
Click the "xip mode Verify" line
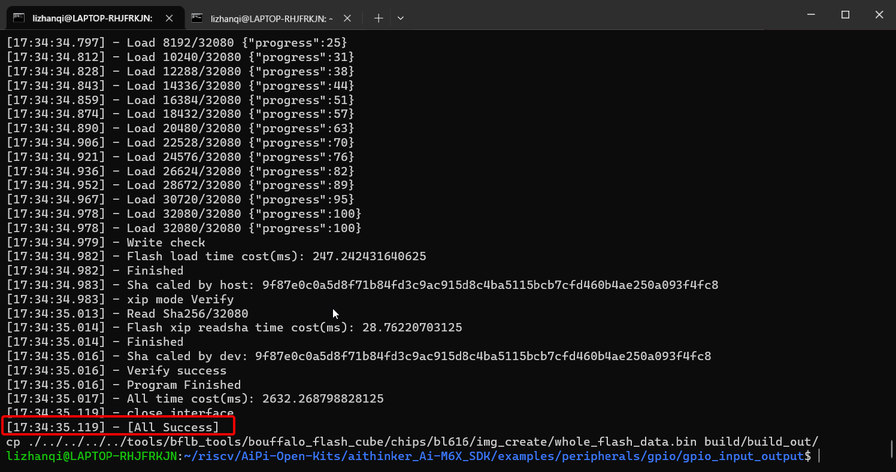click(x=120, y=299)
